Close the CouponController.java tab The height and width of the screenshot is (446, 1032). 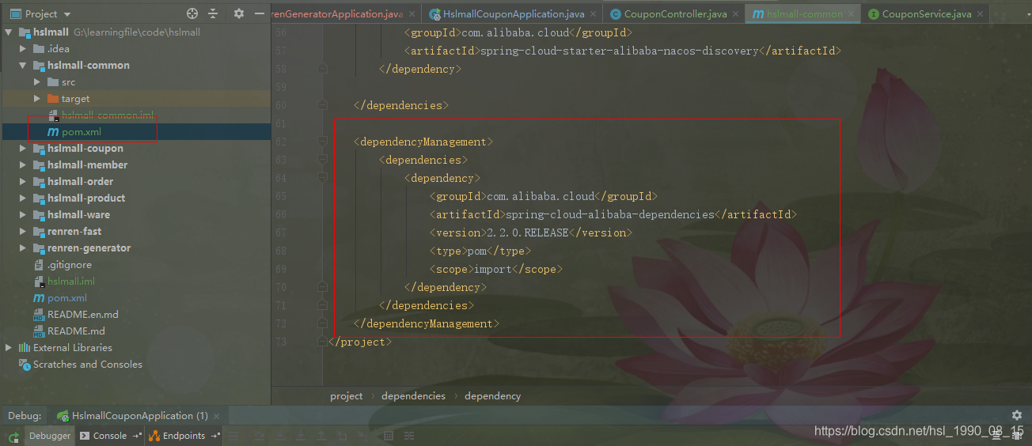735,14
